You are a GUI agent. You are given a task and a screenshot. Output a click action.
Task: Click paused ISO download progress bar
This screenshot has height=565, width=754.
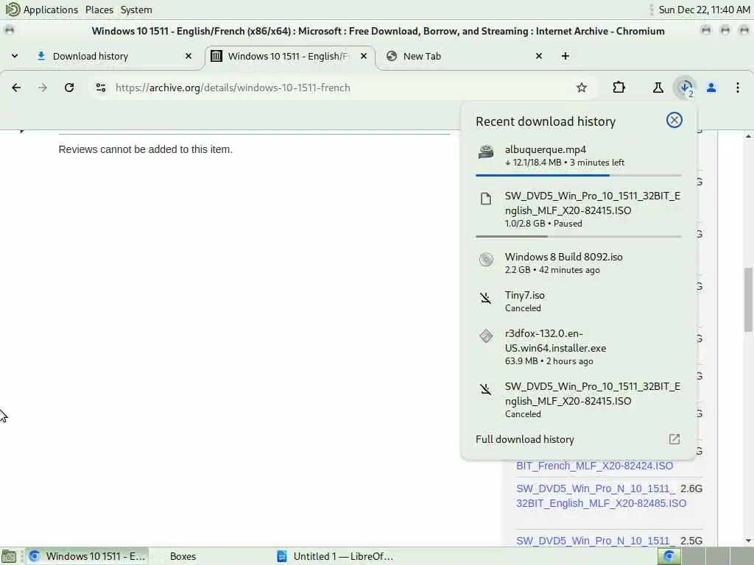[579, 236]
